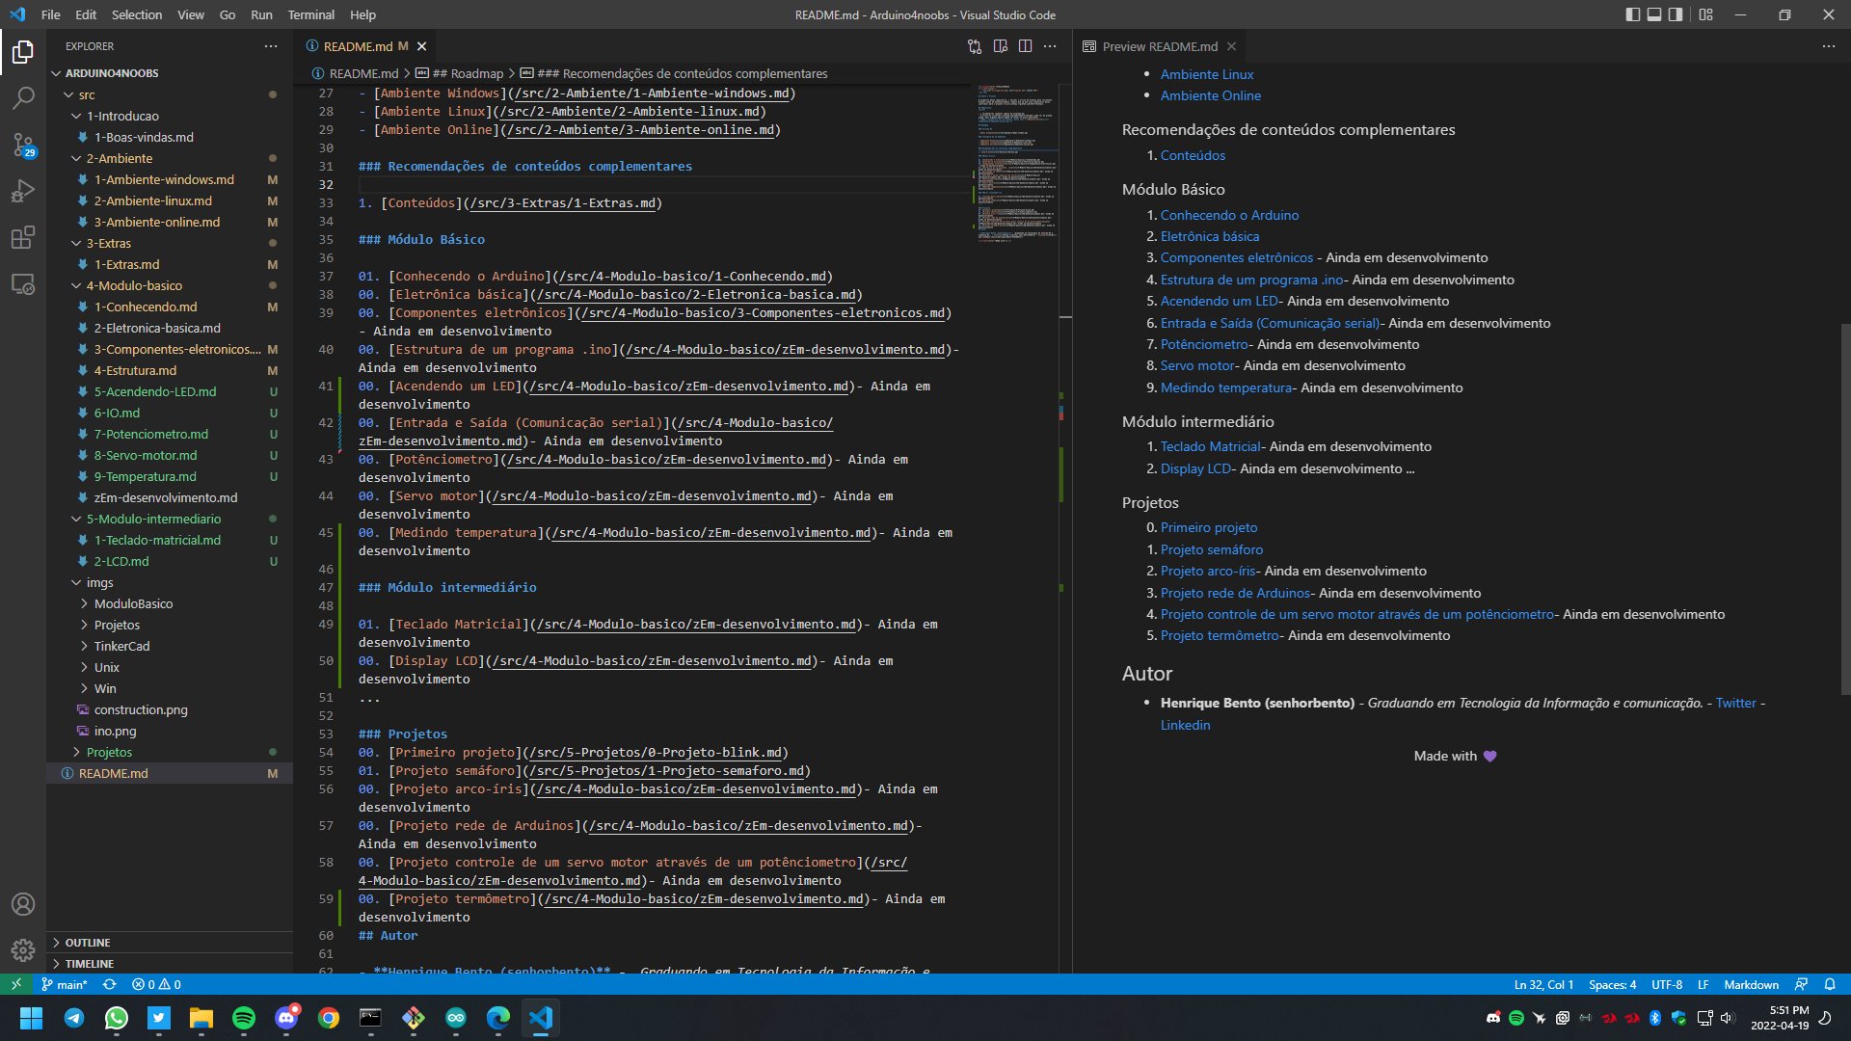Open notifications via the status bar bell
Screen dimensions: 1851x1041
tap(1830, 984)
